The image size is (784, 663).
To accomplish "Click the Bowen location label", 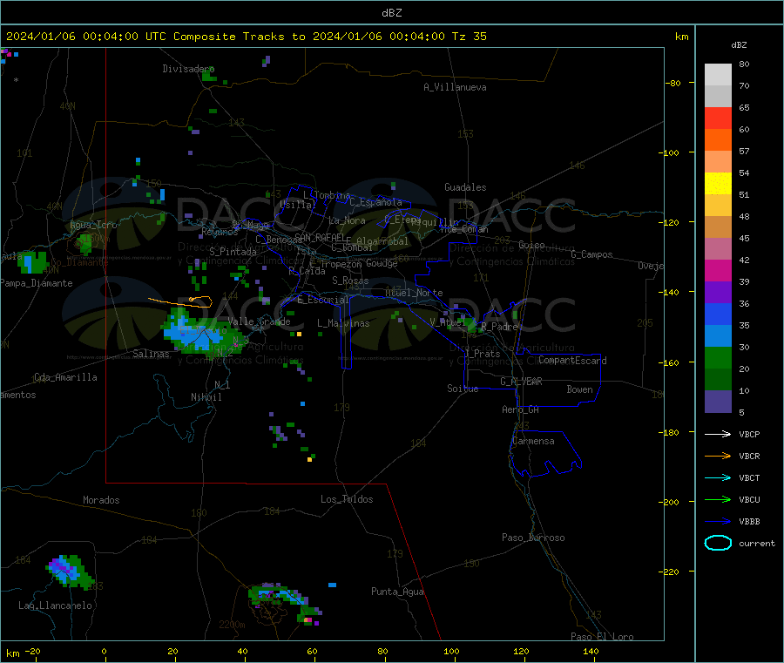I will point(579,389).
